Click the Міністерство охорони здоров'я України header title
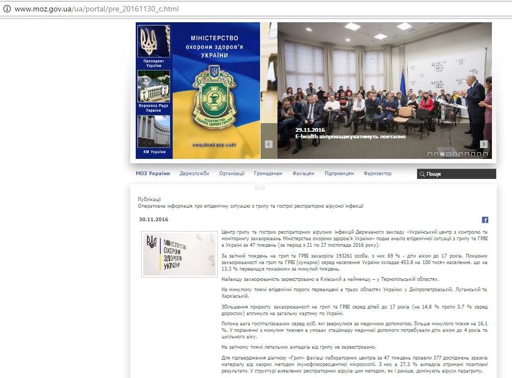 pos(214,47)
